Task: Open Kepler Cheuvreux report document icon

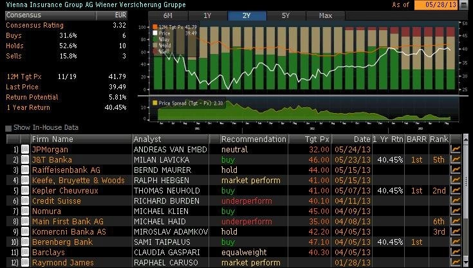Action: tap(25, 190)
